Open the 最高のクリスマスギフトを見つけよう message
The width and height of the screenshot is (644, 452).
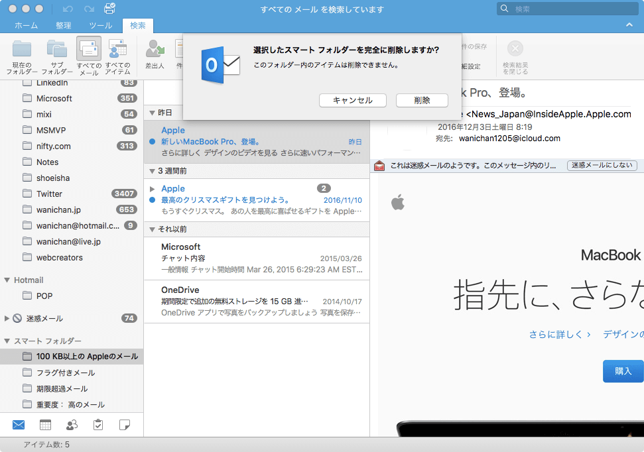pyautogui.click(x=257, y=200)
